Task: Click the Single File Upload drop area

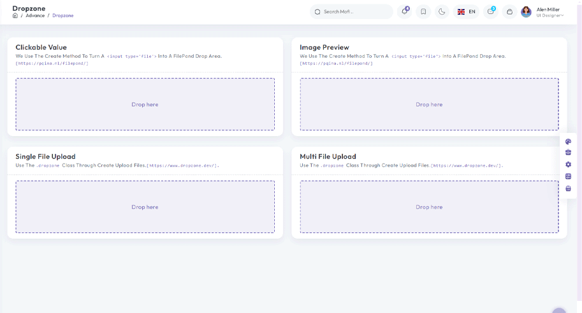Action: click(145, 207)
